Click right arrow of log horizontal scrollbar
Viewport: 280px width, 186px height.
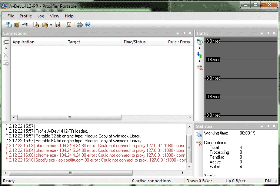pyautogui.click(x=183, y=173)
